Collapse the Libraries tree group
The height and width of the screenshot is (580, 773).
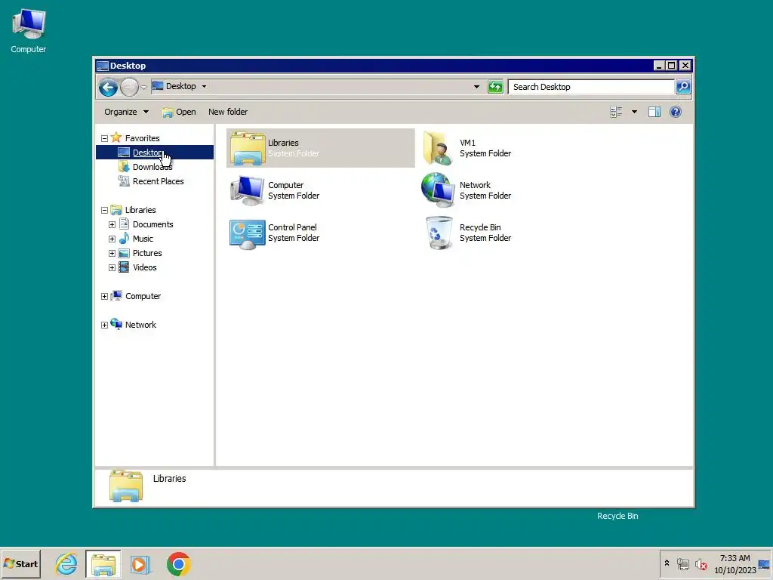coord(104,210)
